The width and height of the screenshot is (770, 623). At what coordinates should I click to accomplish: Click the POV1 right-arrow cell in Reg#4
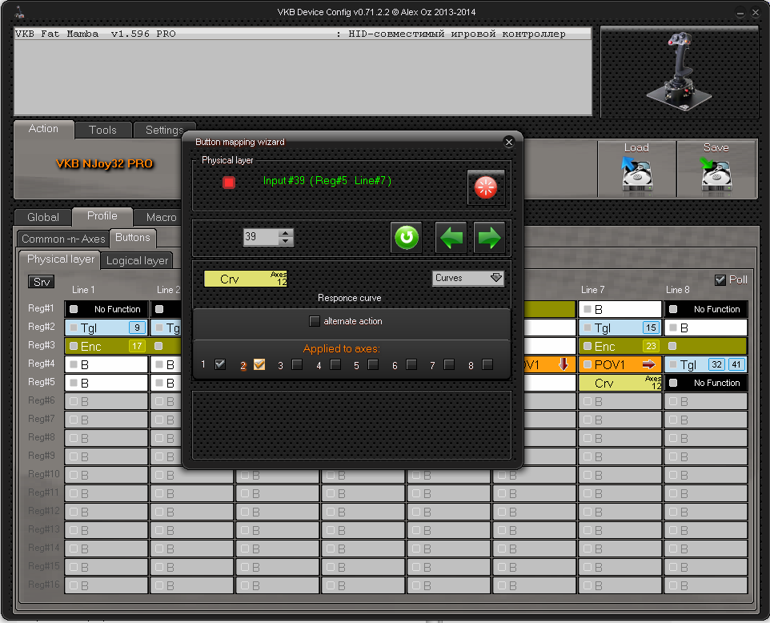tap(620, 364)
